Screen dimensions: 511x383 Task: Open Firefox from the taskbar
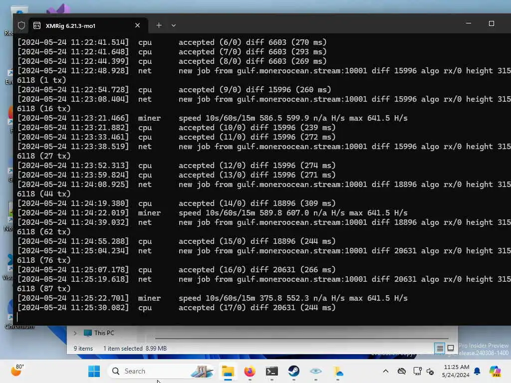[250, 371]
